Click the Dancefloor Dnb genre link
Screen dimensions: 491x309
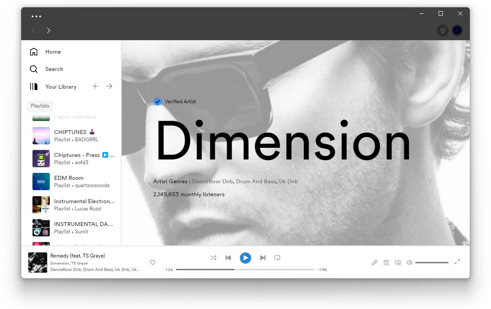pos(213,182)
